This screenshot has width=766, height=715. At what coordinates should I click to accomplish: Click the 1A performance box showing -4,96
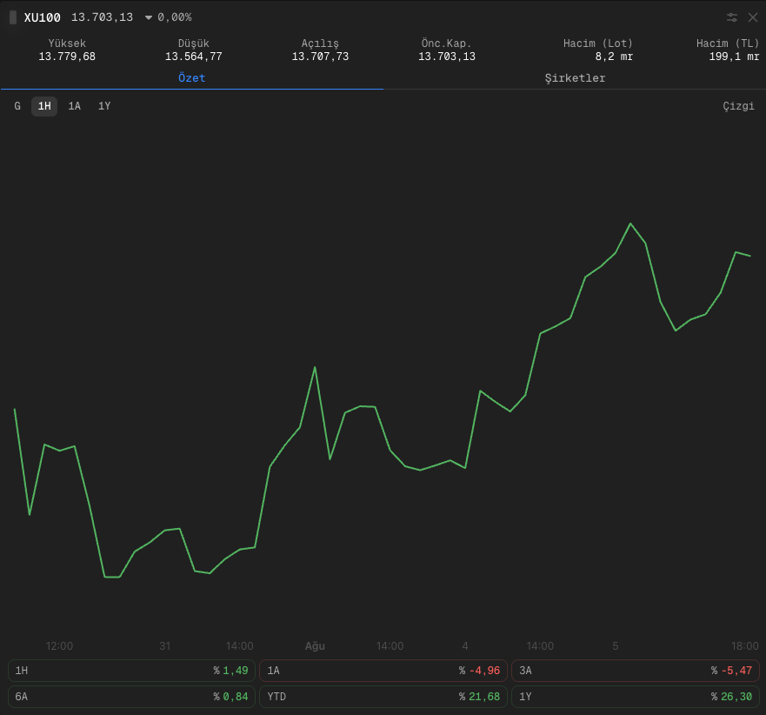click(x=383, y=671)
